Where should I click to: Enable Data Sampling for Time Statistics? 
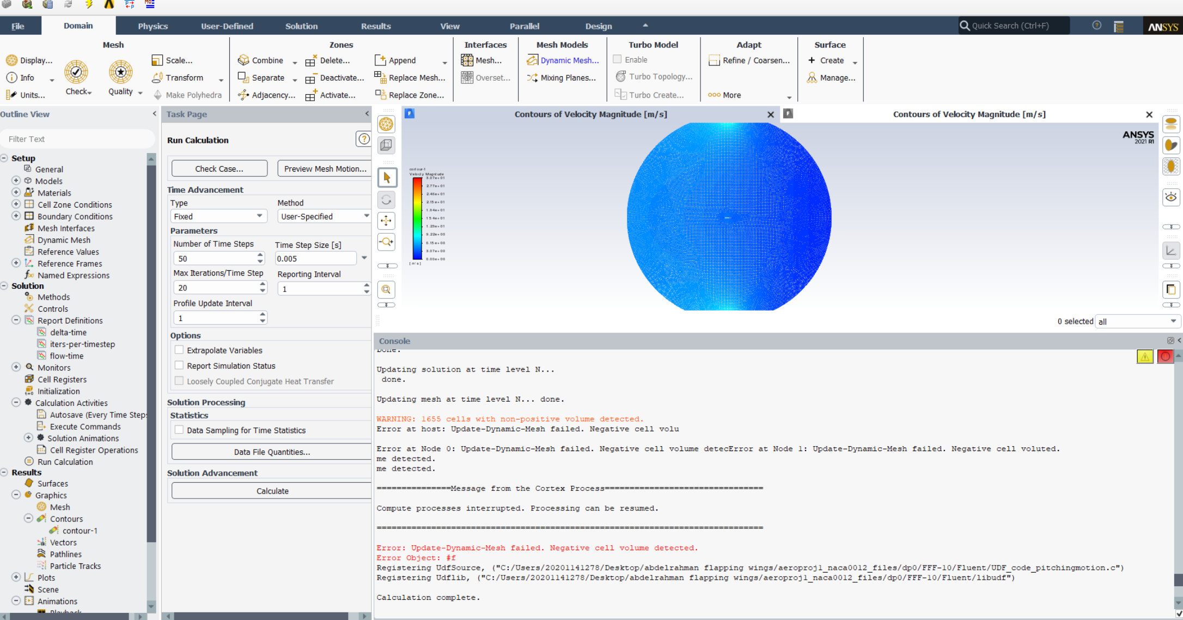pos(179,430)
